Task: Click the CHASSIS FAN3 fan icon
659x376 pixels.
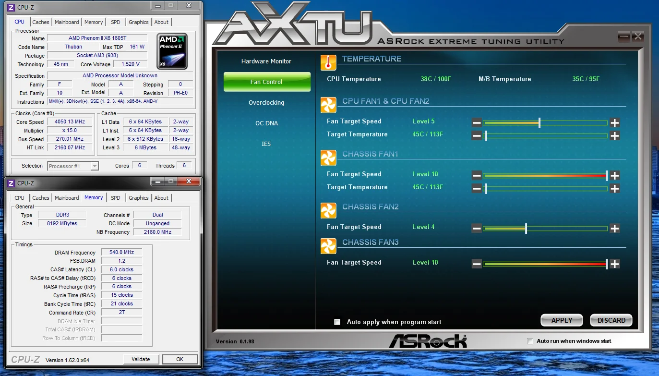Action: click(328, 246)
